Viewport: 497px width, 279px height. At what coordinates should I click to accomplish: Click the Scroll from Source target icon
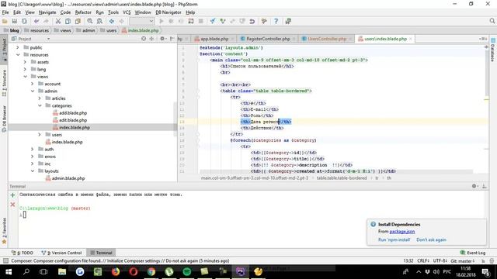[144, 39]
